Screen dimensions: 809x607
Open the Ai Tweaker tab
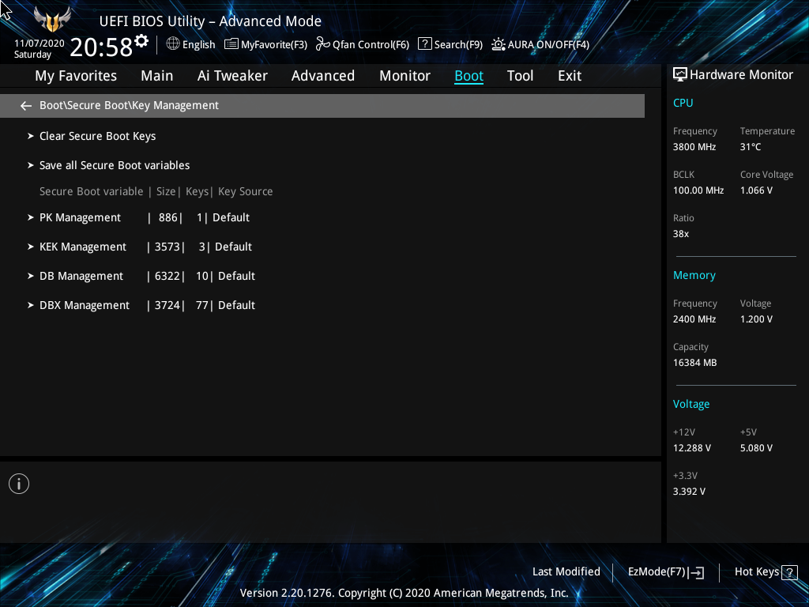[x=232, y=76]
